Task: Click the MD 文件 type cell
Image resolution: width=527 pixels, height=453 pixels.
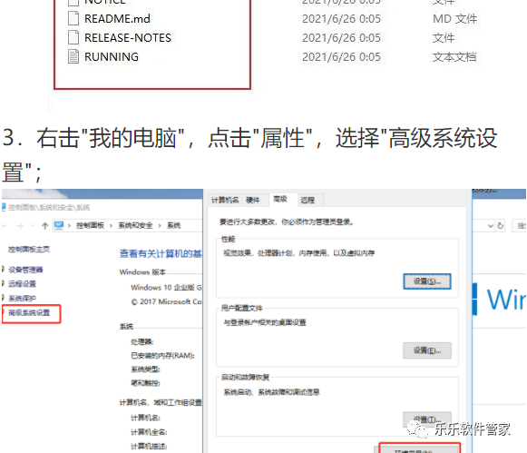Action: (x=454, y=19)
